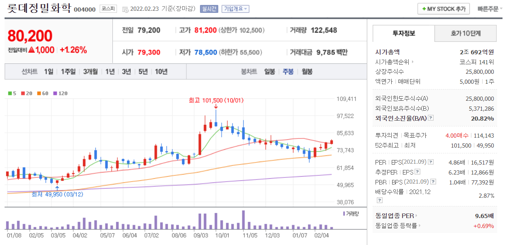This screenshot has width=505, height=245.
Task: Click the +1.26% change rate
Action: (73, 50)
